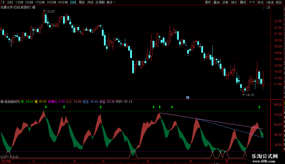
Task: Switch to 月线 monthly chart
Action: pos(90,2)
